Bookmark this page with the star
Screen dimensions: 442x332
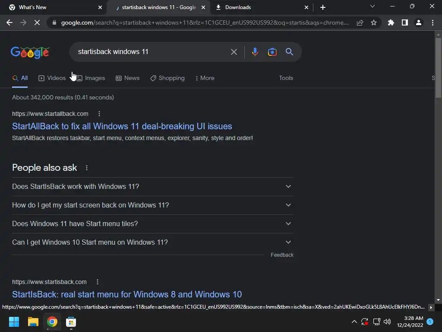click(x=374, y=22)
